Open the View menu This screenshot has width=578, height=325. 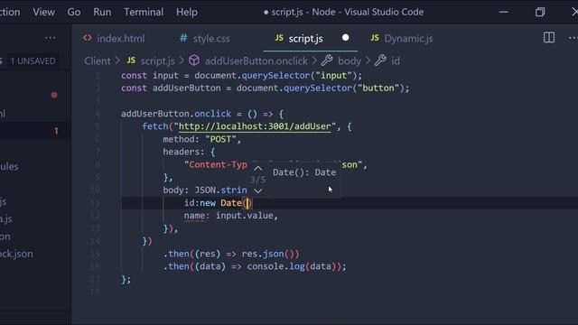[x=43, y=12]
